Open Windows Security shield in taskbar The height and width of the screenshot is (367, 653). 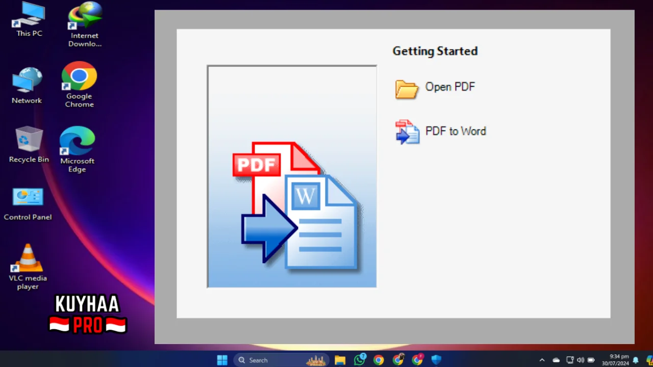point(436,360)
